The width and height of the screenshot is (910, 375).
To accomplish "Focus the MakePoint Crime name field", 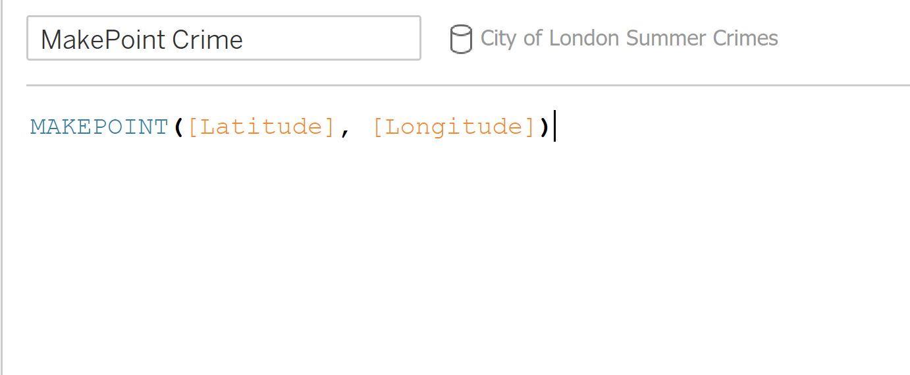I will coord(224,38).
